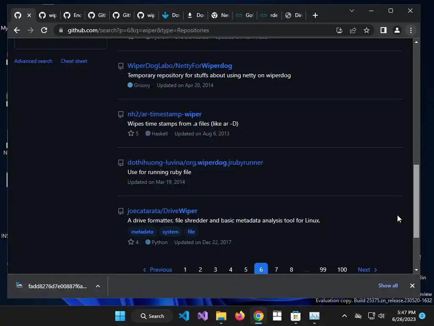Screen dimensions: 434x326
Task: Bookmark this page with the star icon
Action: [367, 30]
